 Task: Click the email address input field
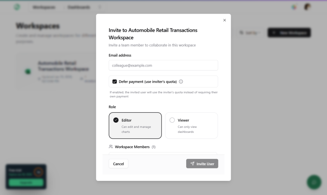163,65
